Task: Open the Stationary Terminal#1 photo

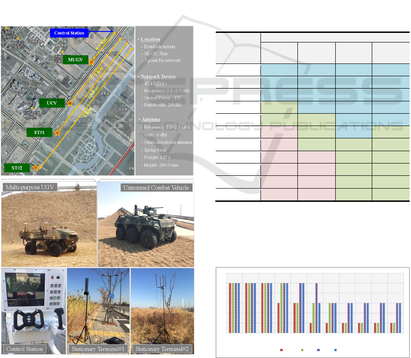Action: tap(98, 311)
